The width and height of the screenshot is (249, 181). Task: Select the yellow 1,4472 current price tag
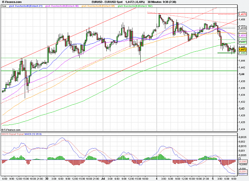(243, 50)
